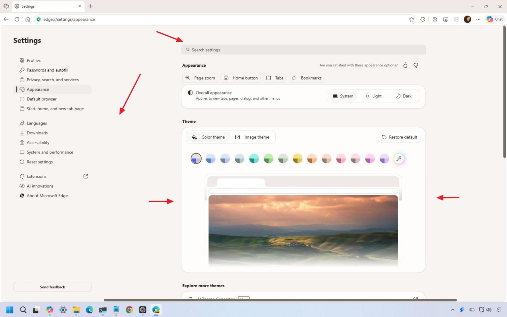The width and height of the screenshot is (507, 317).
Task: Select the Color theme tab
Action: [x=209, y=137]
